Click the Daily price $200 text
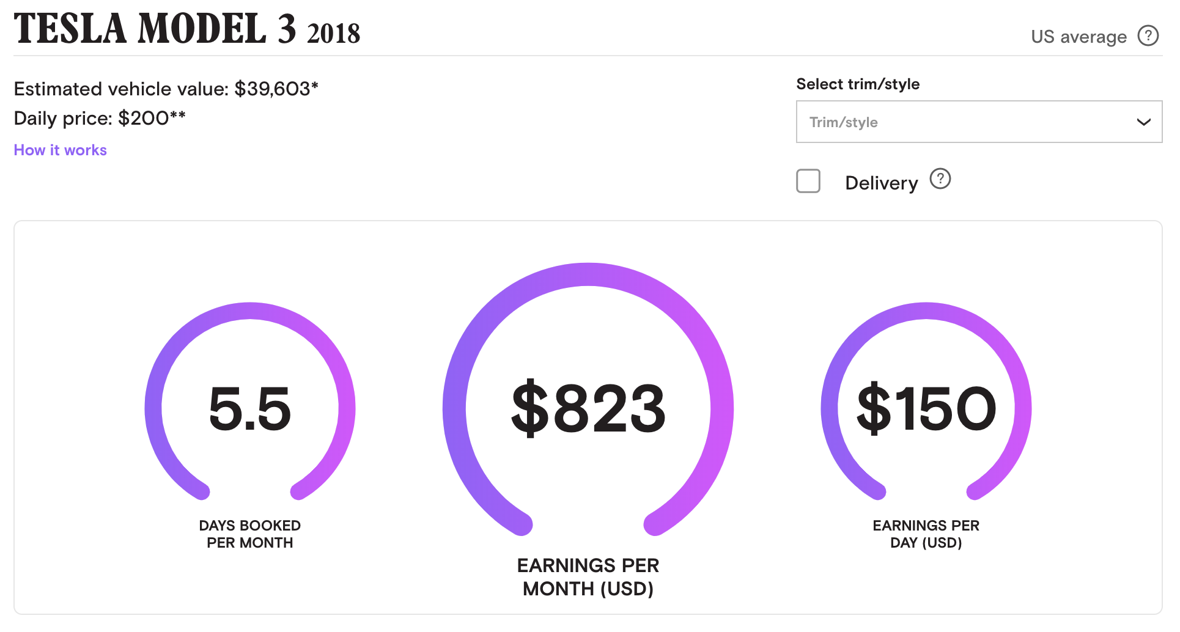The width and height of the screenshot is (1180, 632). 100,118
